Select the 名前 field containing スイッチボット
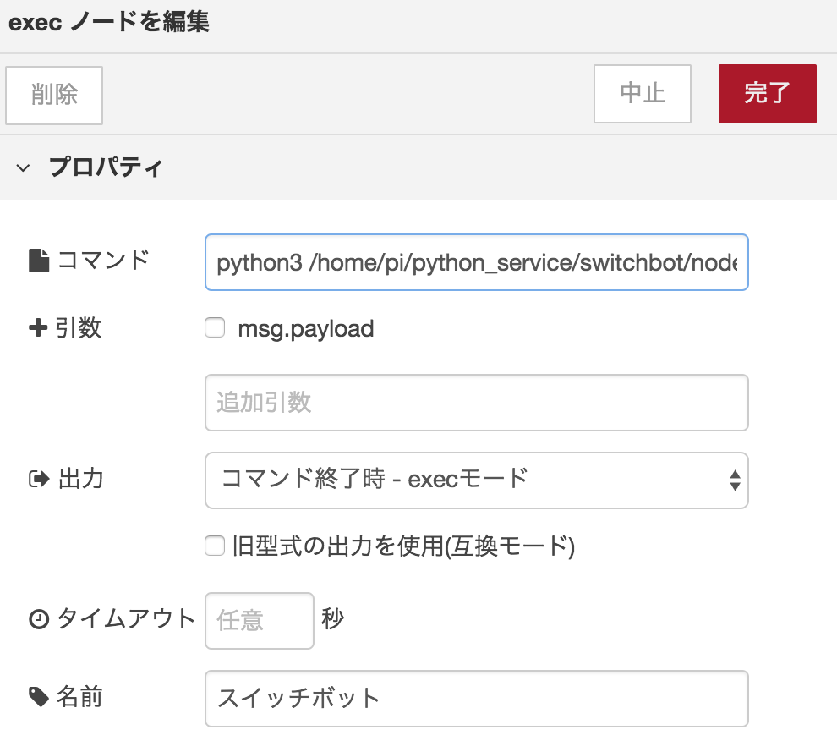This screenshot has height=741, width=837. pos(476,699)
